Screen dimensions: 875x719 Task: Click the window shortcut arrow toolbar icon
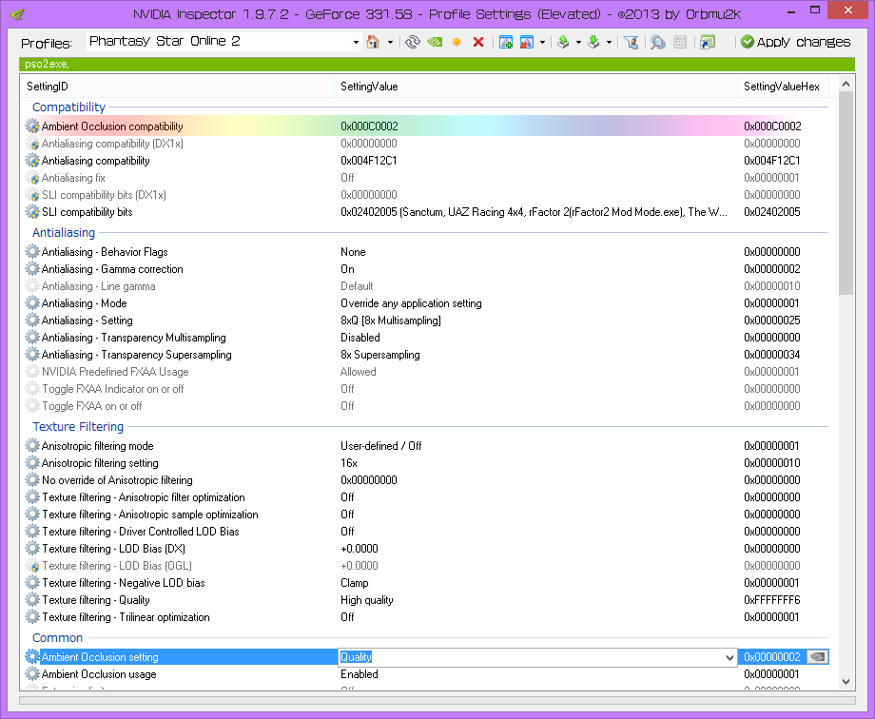(708, 42)
